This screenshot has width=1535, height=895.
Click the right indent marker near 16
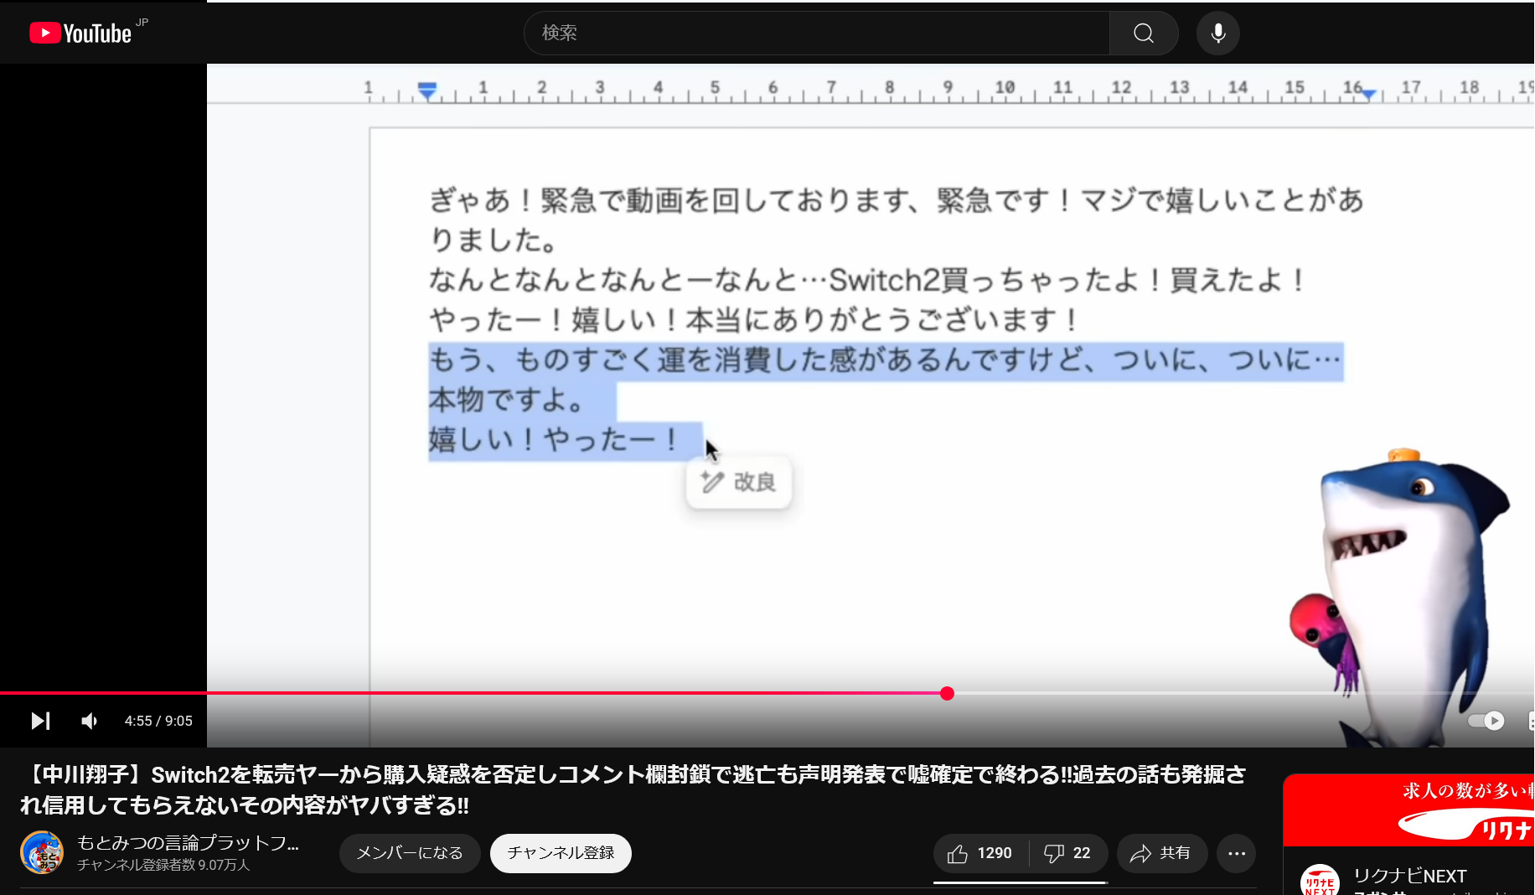click(1368, 95)
